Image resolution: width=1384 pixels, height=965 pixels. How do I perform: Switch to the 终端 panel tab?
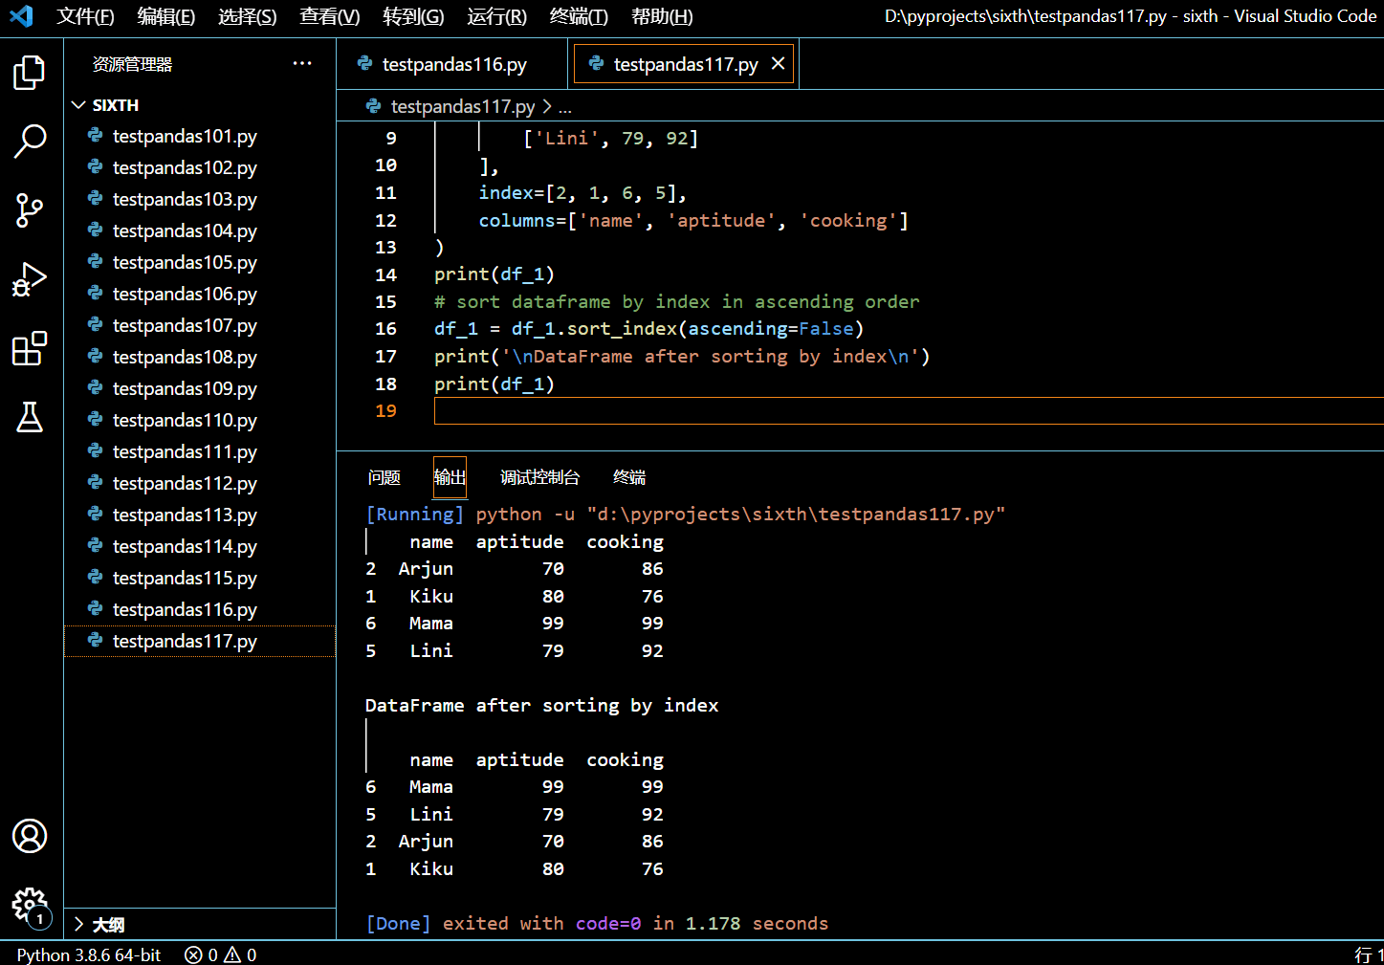(x=629, y=477)
